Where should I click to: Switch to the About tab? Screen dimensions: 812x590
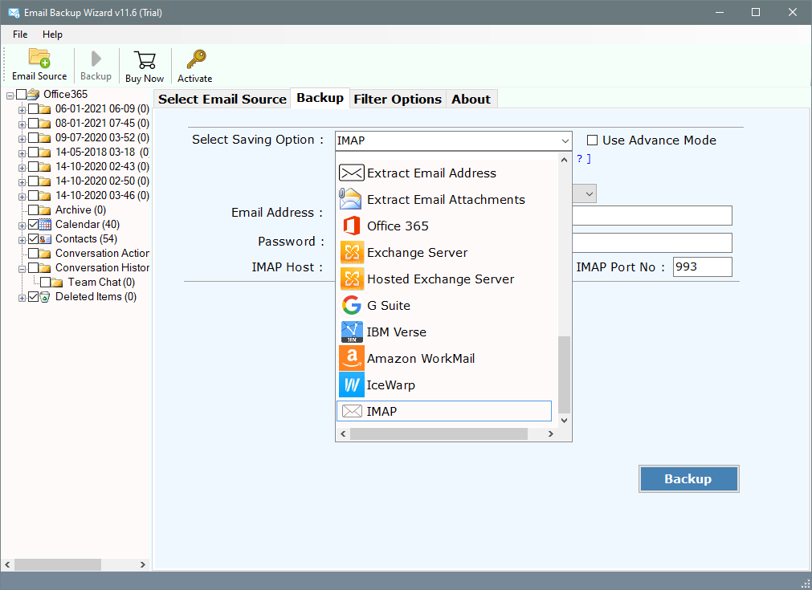click(471, 99)
